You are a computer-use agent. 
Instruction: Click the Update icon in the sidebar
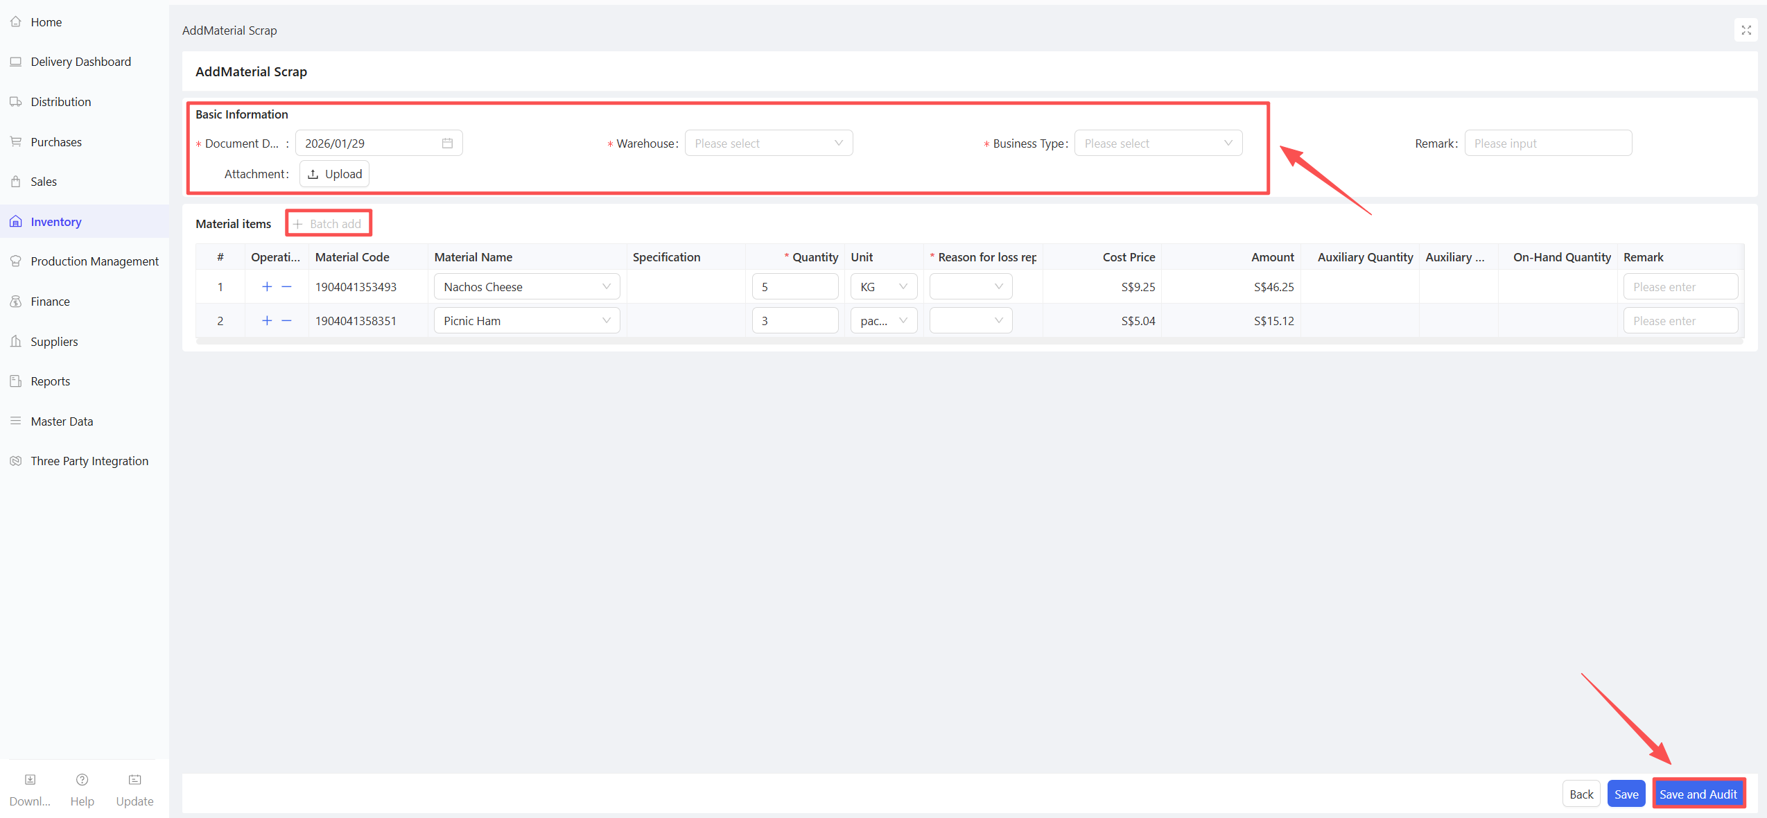134,780
